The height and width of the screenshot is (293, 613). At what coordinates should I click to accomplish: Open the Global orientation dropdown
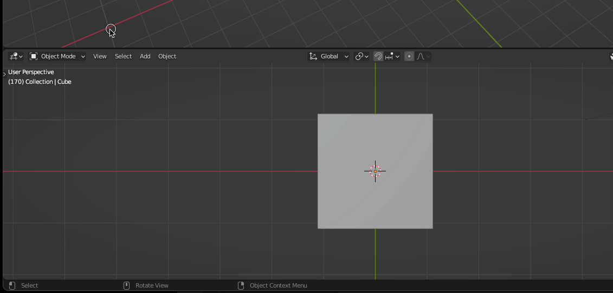330,56
